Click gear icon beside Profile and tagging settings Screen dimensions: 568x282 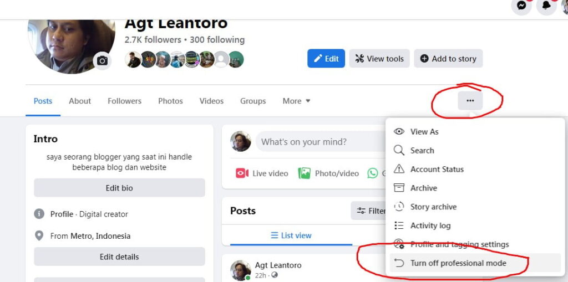point(399,244)
